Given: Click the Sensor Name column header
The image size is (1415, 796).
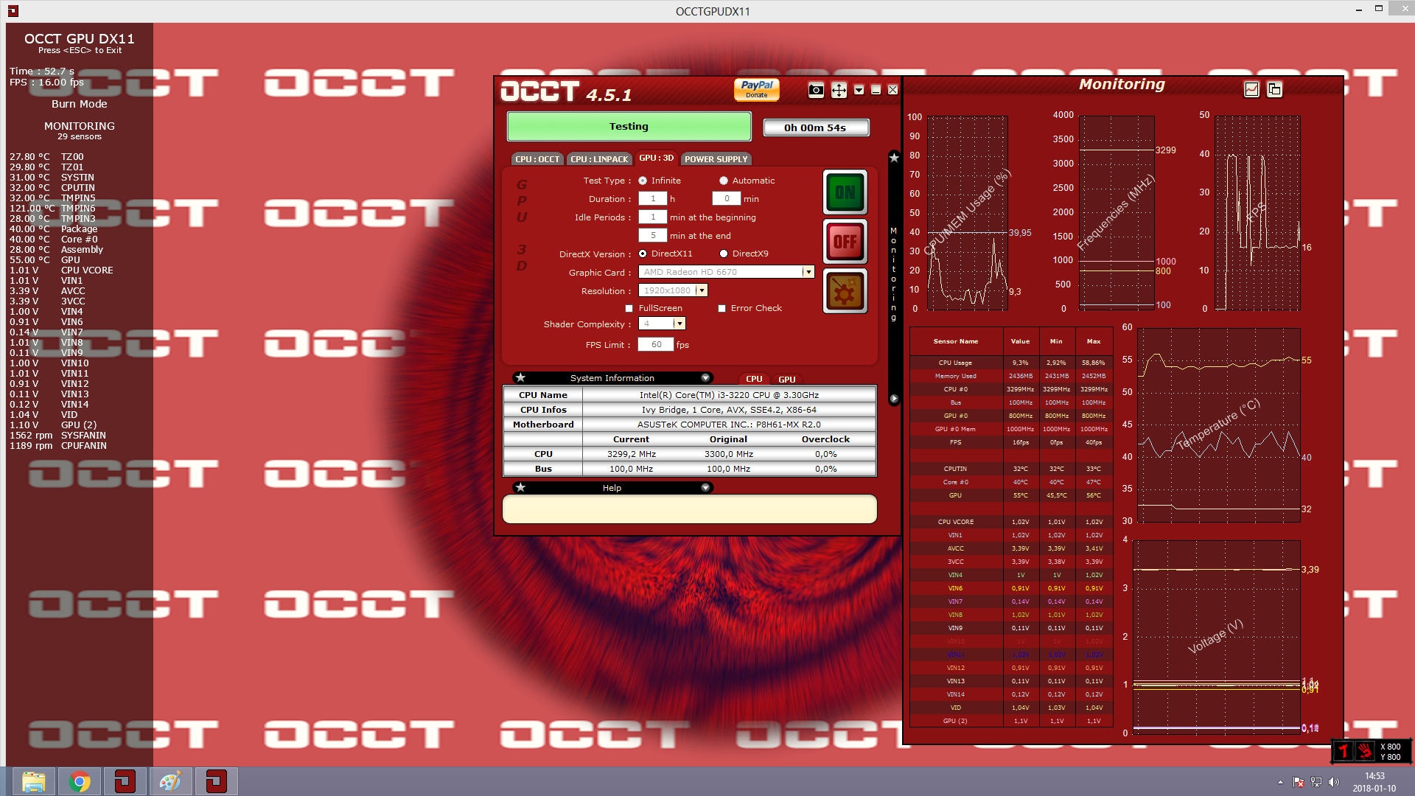Looking at the screenshot, I should [956, 341].
